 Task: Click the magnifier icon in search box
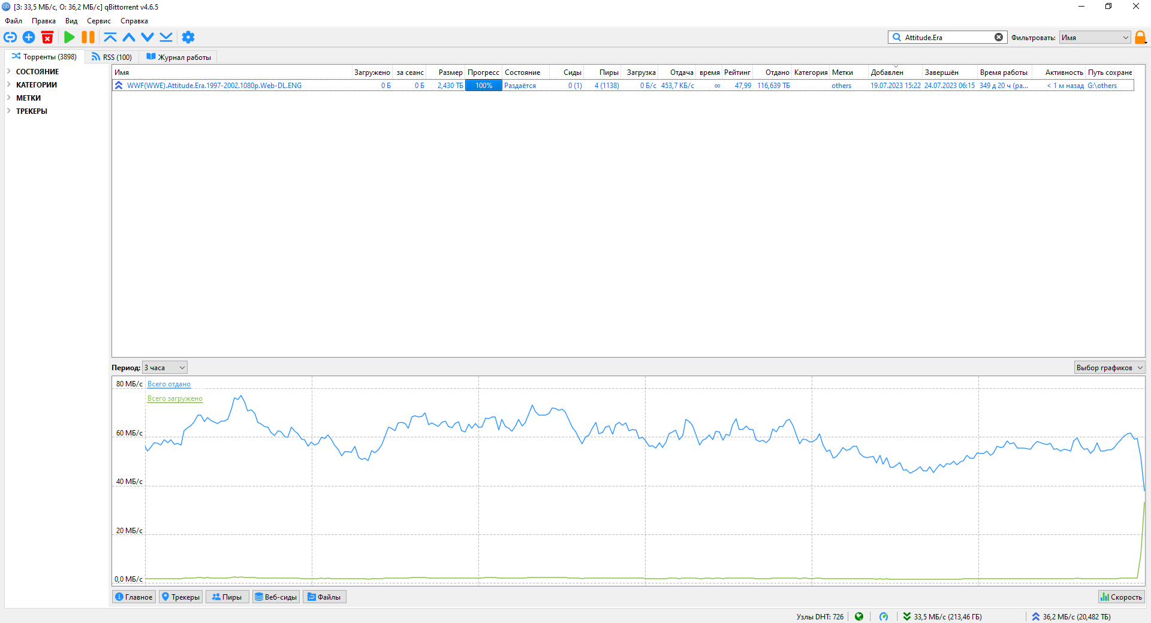897,37
